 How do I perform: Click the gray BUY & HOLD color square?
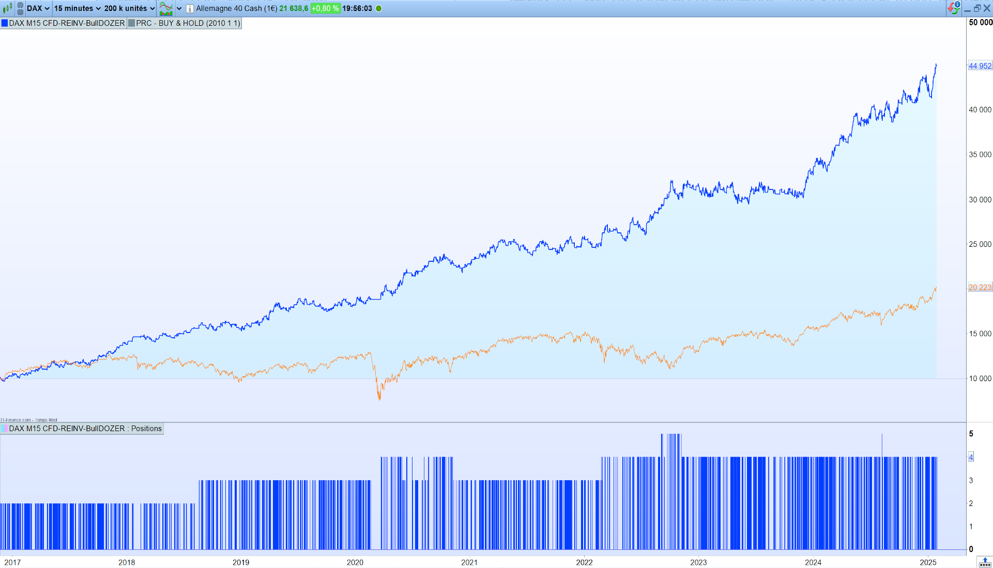pos(132,23)
